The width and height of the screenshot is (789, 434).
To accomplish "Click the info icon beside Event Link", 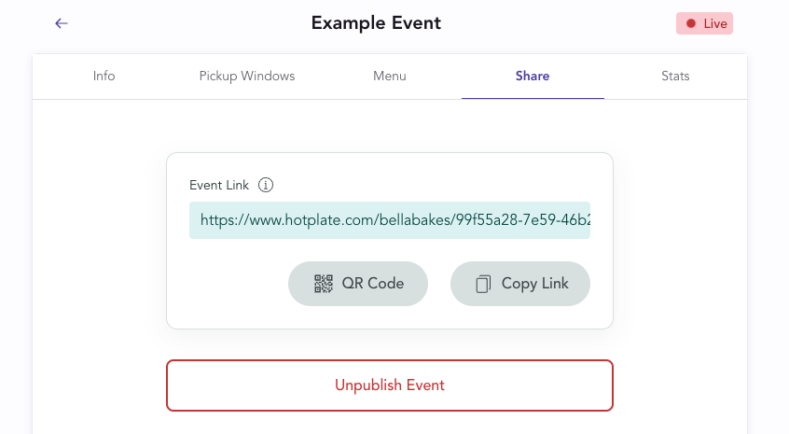I will coord(266,185).
